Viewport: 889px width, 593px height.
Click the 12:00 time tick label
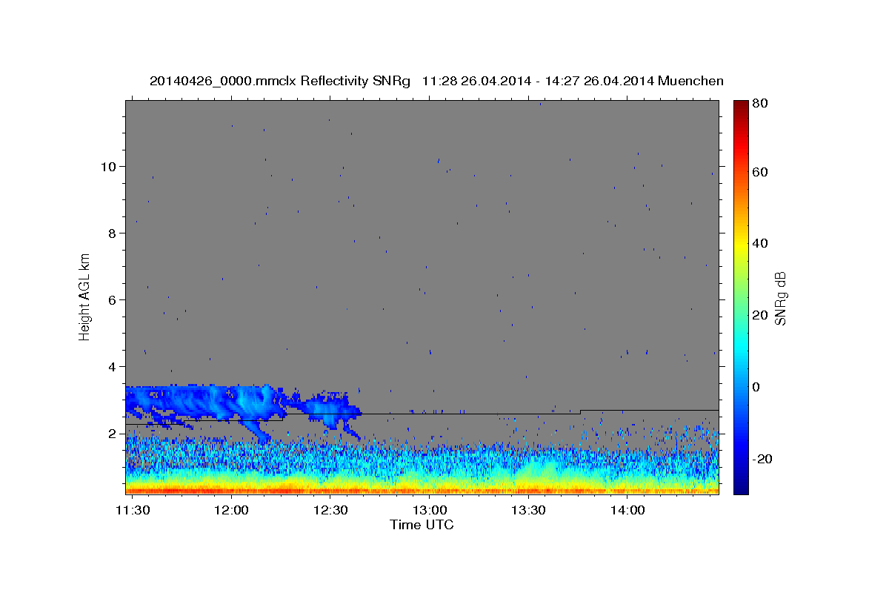pyautogui.click(x=230, y=510)
